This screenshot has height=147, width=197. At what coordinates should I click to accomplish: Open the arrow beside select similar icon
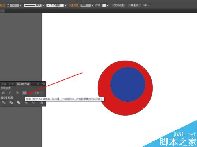tap(149, 5)
